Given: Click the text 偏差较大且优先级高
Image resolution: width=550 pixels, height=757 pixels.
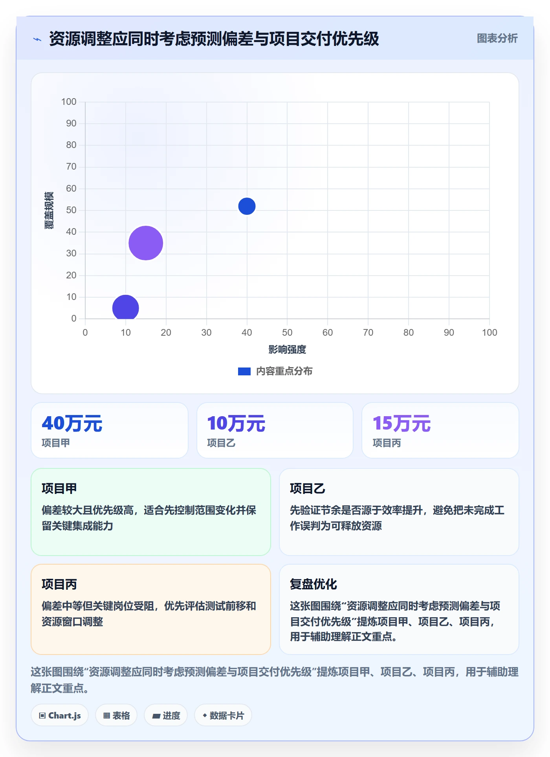Looking at the screenshot, I should [x=88, y=510].
